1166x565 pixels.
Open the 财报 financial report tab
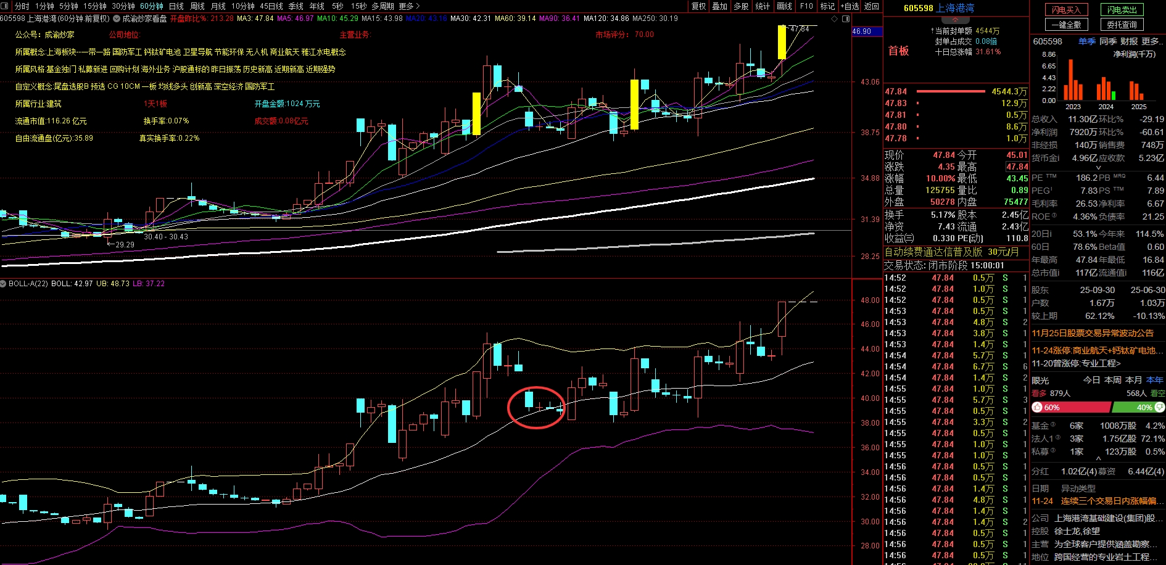1129,41
